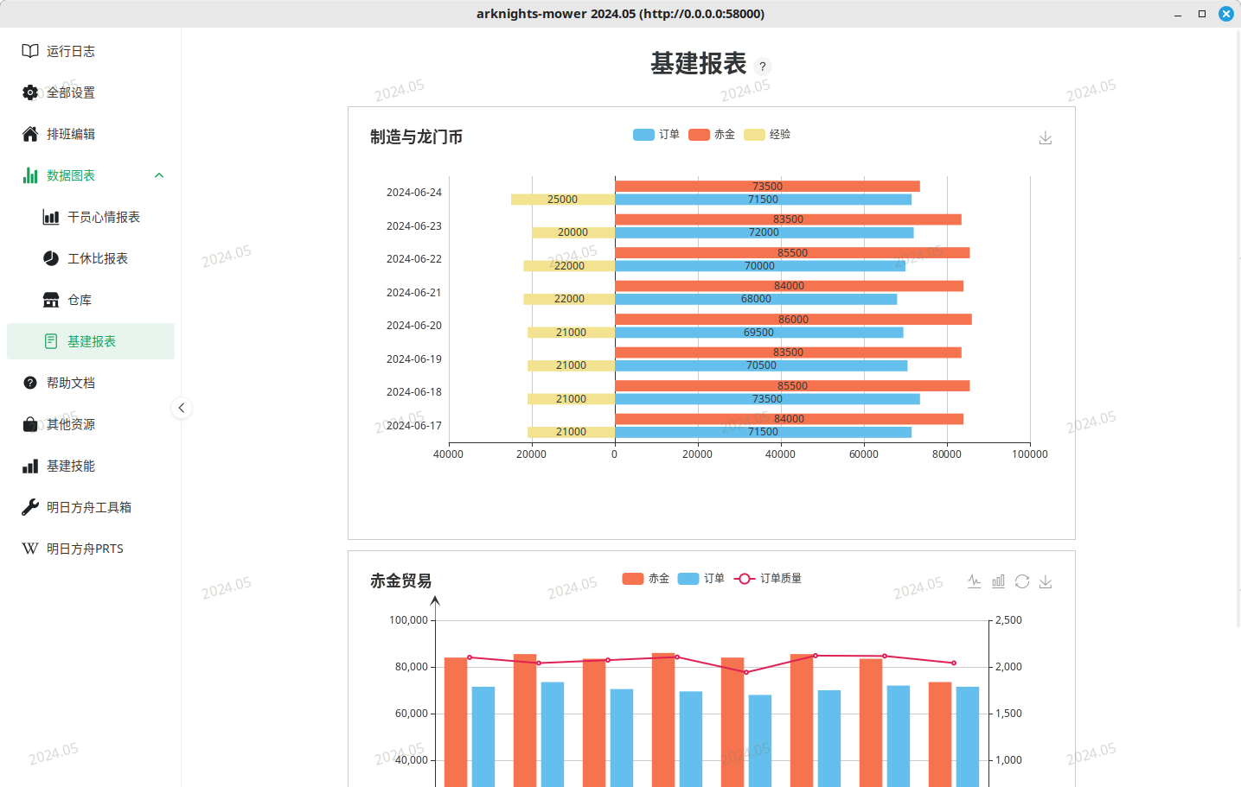Open 其他资源 page
1241x787 pixels.
pos(91,424)
